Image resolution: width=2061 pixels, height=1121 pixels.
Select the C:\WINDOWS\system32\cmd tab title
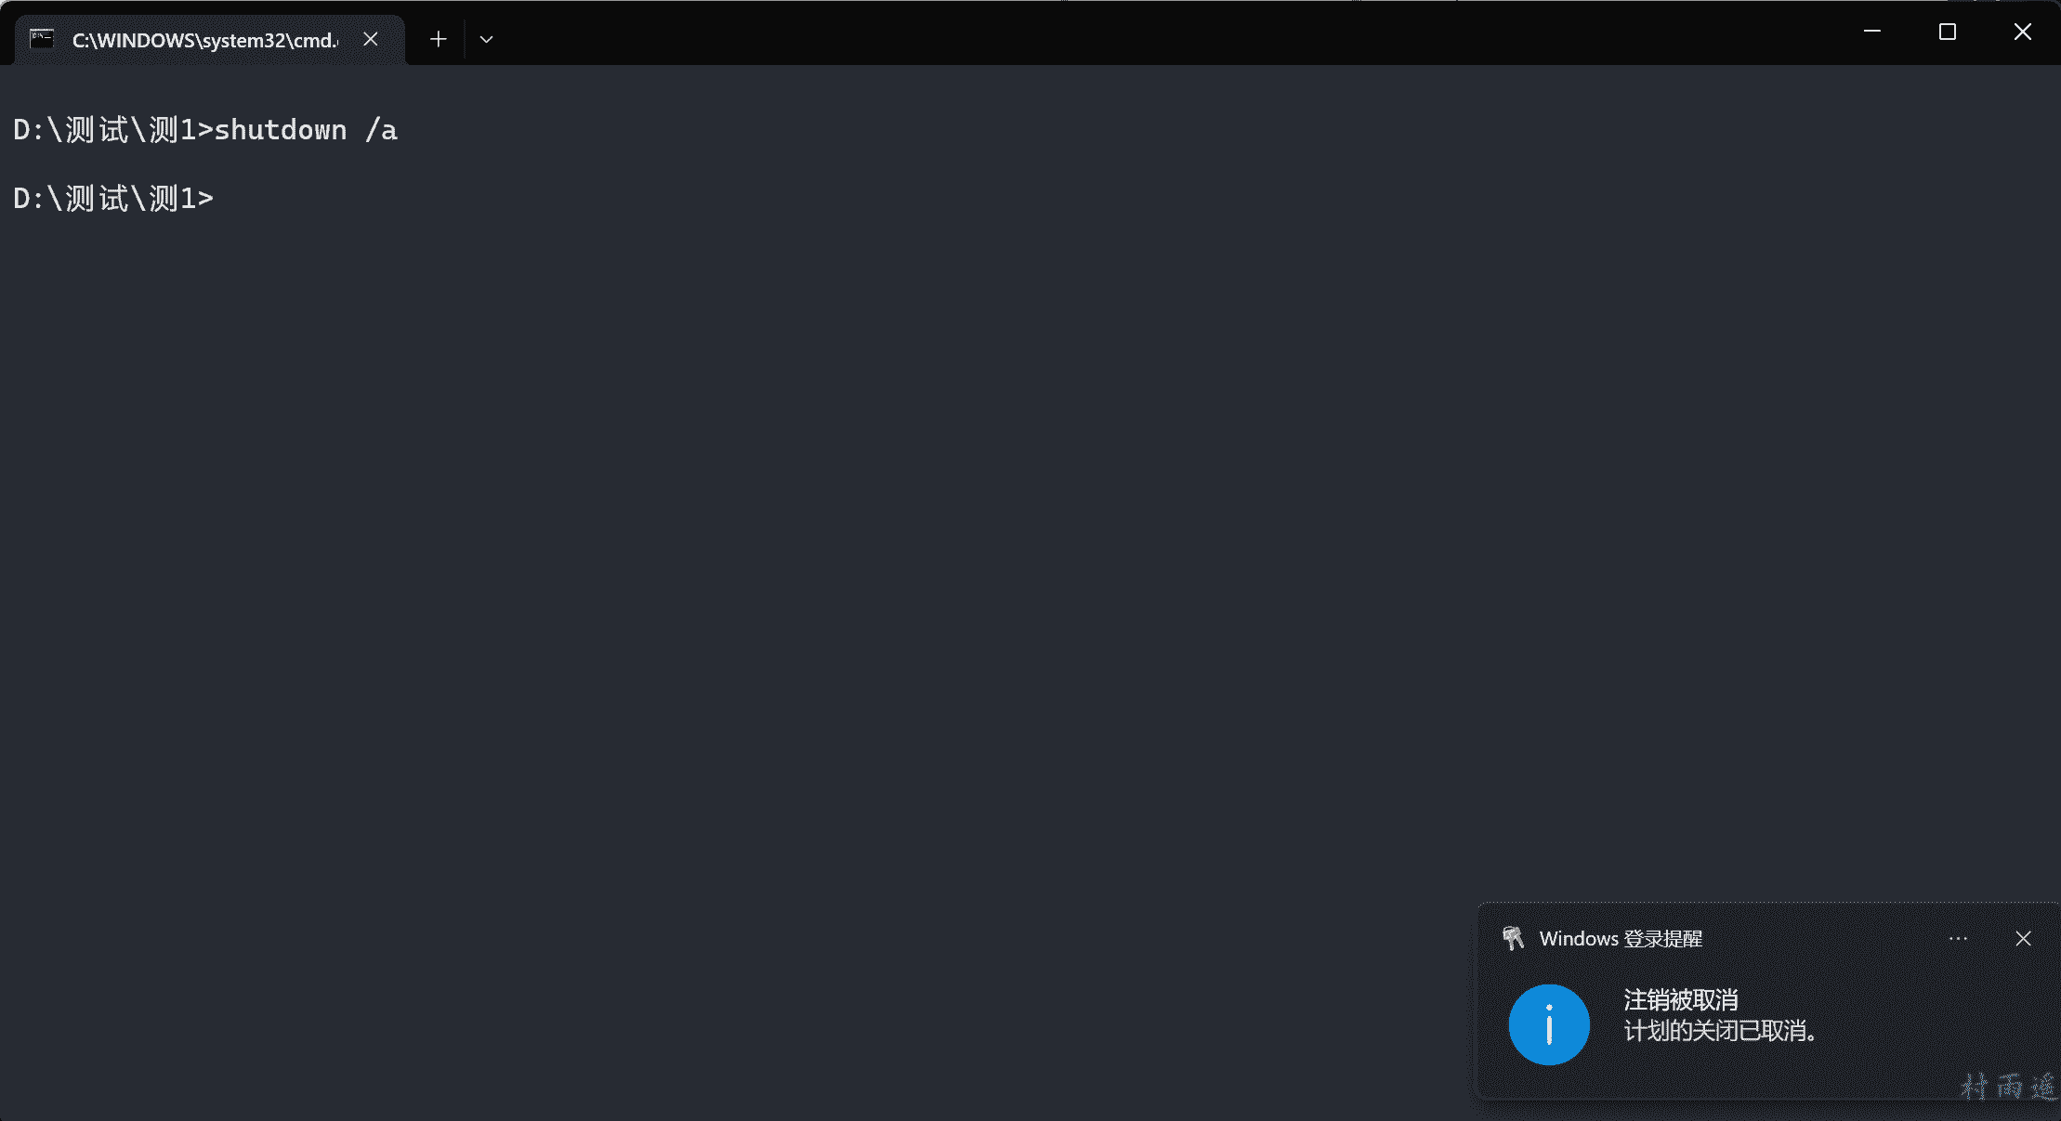[204, 40]
